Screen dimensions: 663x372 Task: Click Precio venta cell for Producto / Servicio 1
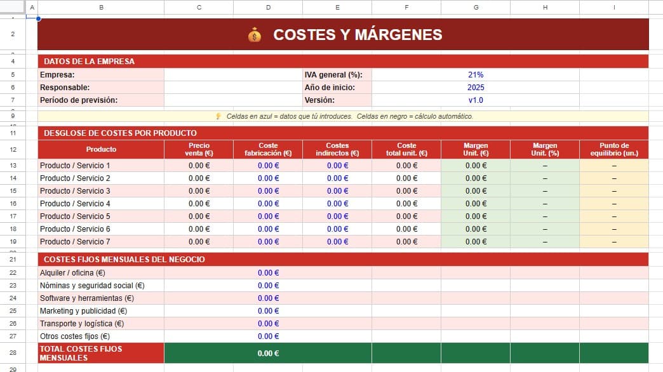click(199, 165)
